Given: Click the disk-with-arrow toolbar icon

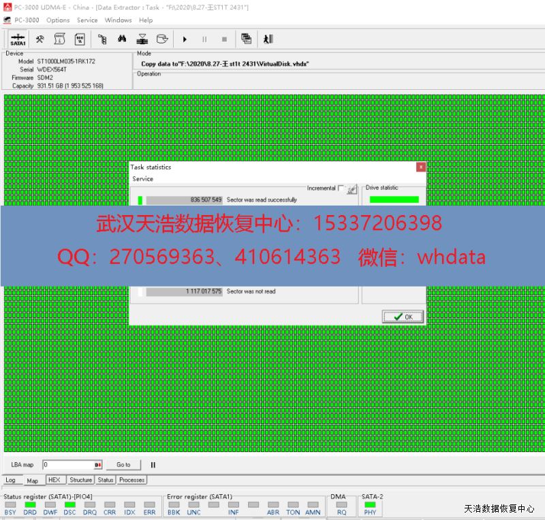Looking at the screenshot, I should [x=161, y=39].
